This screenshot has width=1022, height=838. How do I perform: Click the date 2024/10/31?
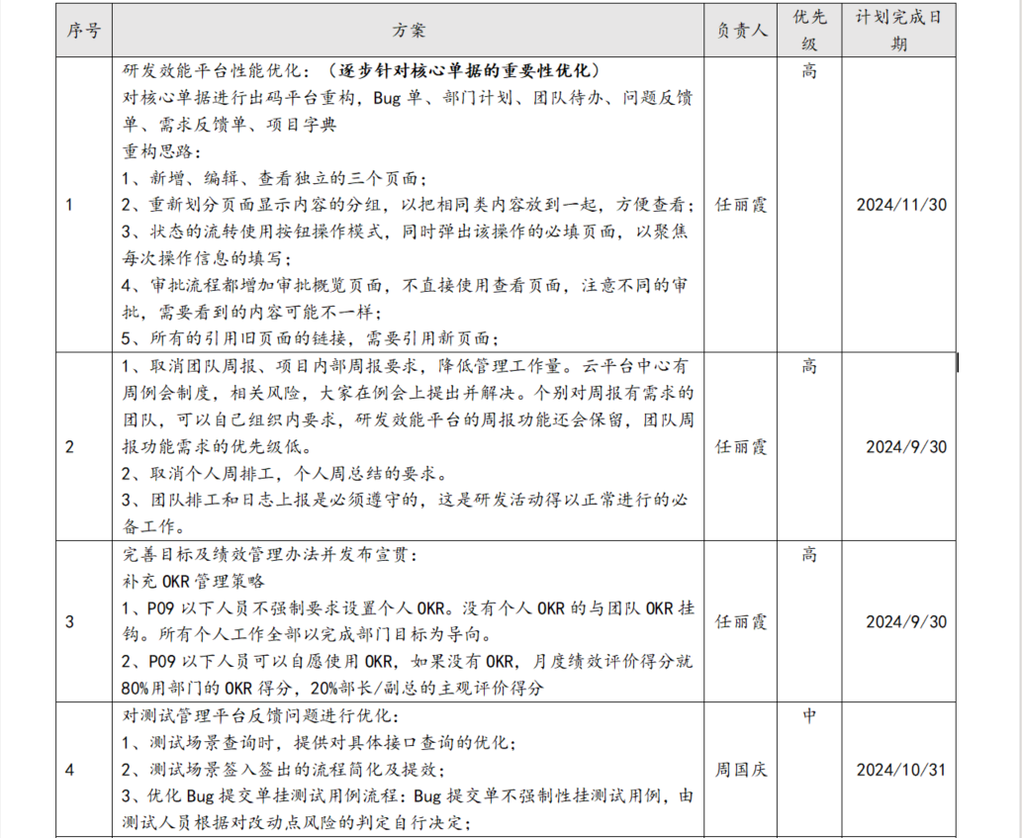pos(901,769)
